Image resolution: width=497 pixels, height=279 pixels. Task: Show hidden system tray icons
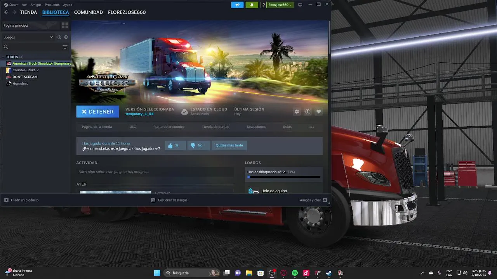coord(423,273)
